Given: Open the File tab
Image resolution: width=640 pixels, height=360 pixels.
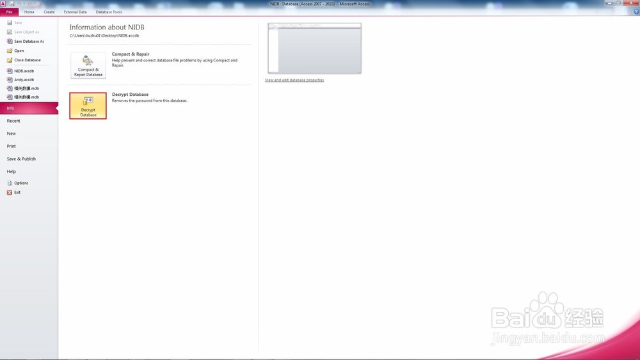Looking at the screenshot, I should click(x=10, y=12).
